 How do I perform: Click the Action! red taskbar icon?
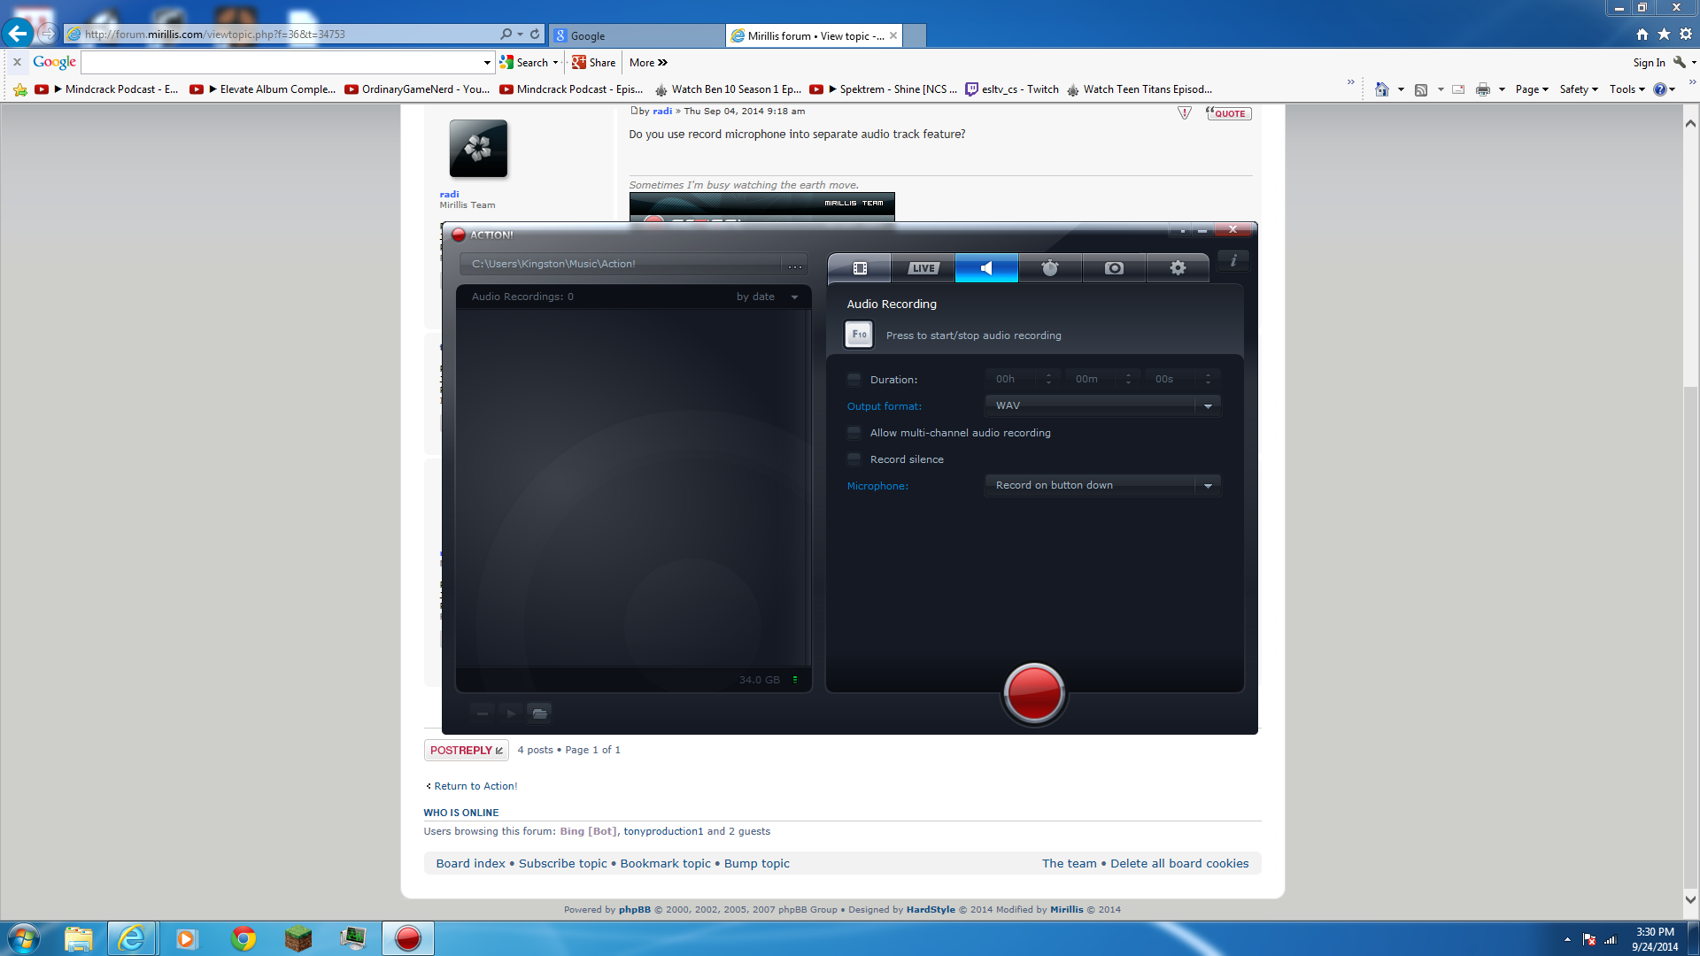pyautogui.click(x=408, y=938)
